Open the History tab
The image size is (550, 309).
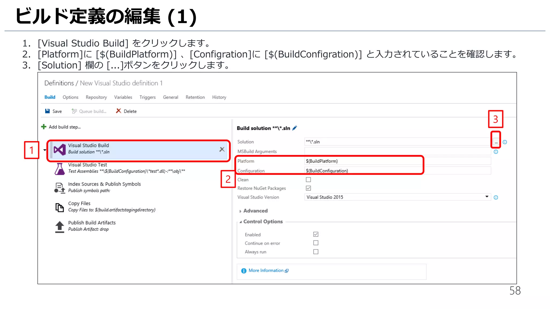[x=219, y=97]
